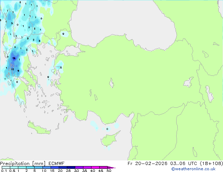Click legend scale label '20'
Viewport: 223px width, 172px height.
[x=60, y=171]
